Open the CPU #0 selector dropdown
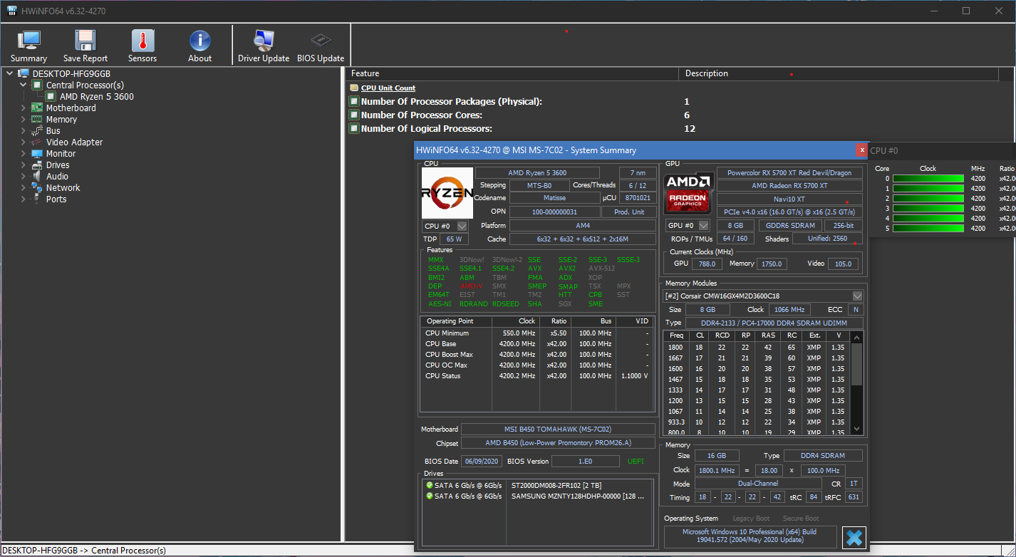 (462, 226)
